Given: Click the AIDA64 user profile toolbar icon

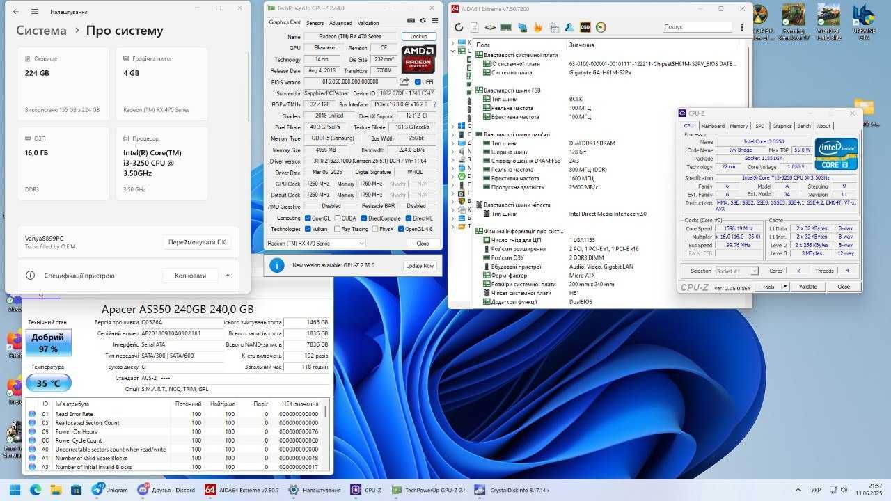Looking at the screenshot, I should tap(569, 27).
